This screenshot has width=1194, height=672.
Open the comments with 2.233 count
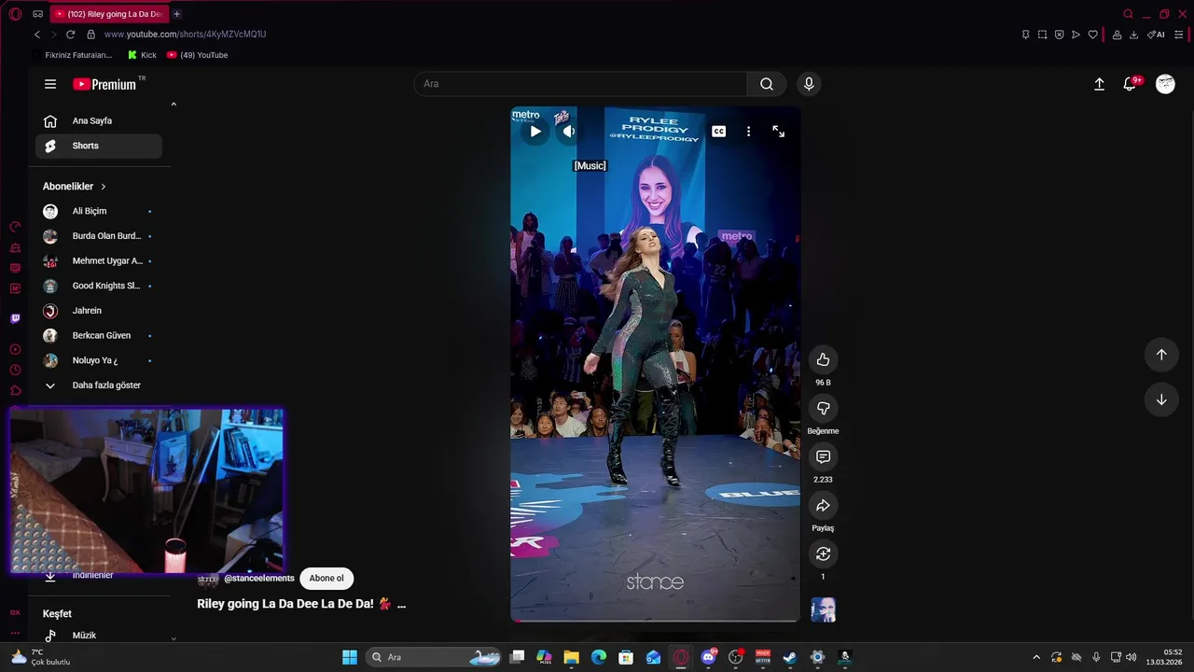pyautogui.click(x=823, y=456)
